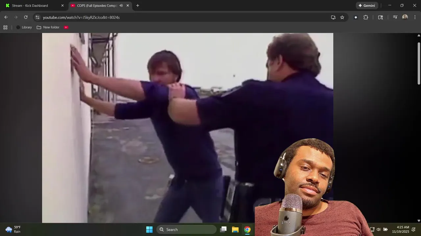Screen dimensions: 421x236
Task: Open the New folder bookmark folder
Action: tap(48, 28)
